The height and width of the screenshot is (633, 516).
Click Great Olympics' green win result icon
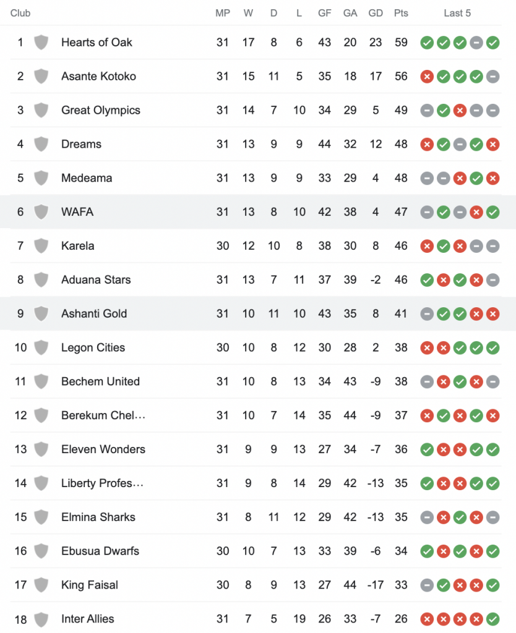(443, 111)
